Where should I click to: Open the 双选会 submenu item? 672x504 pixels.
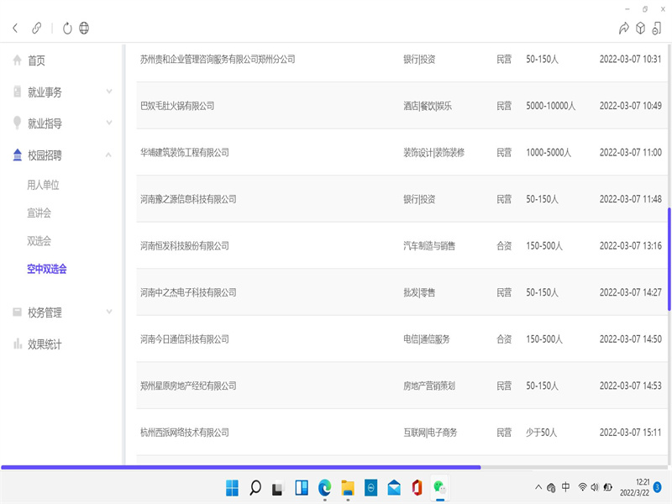[x=39, y=241]
